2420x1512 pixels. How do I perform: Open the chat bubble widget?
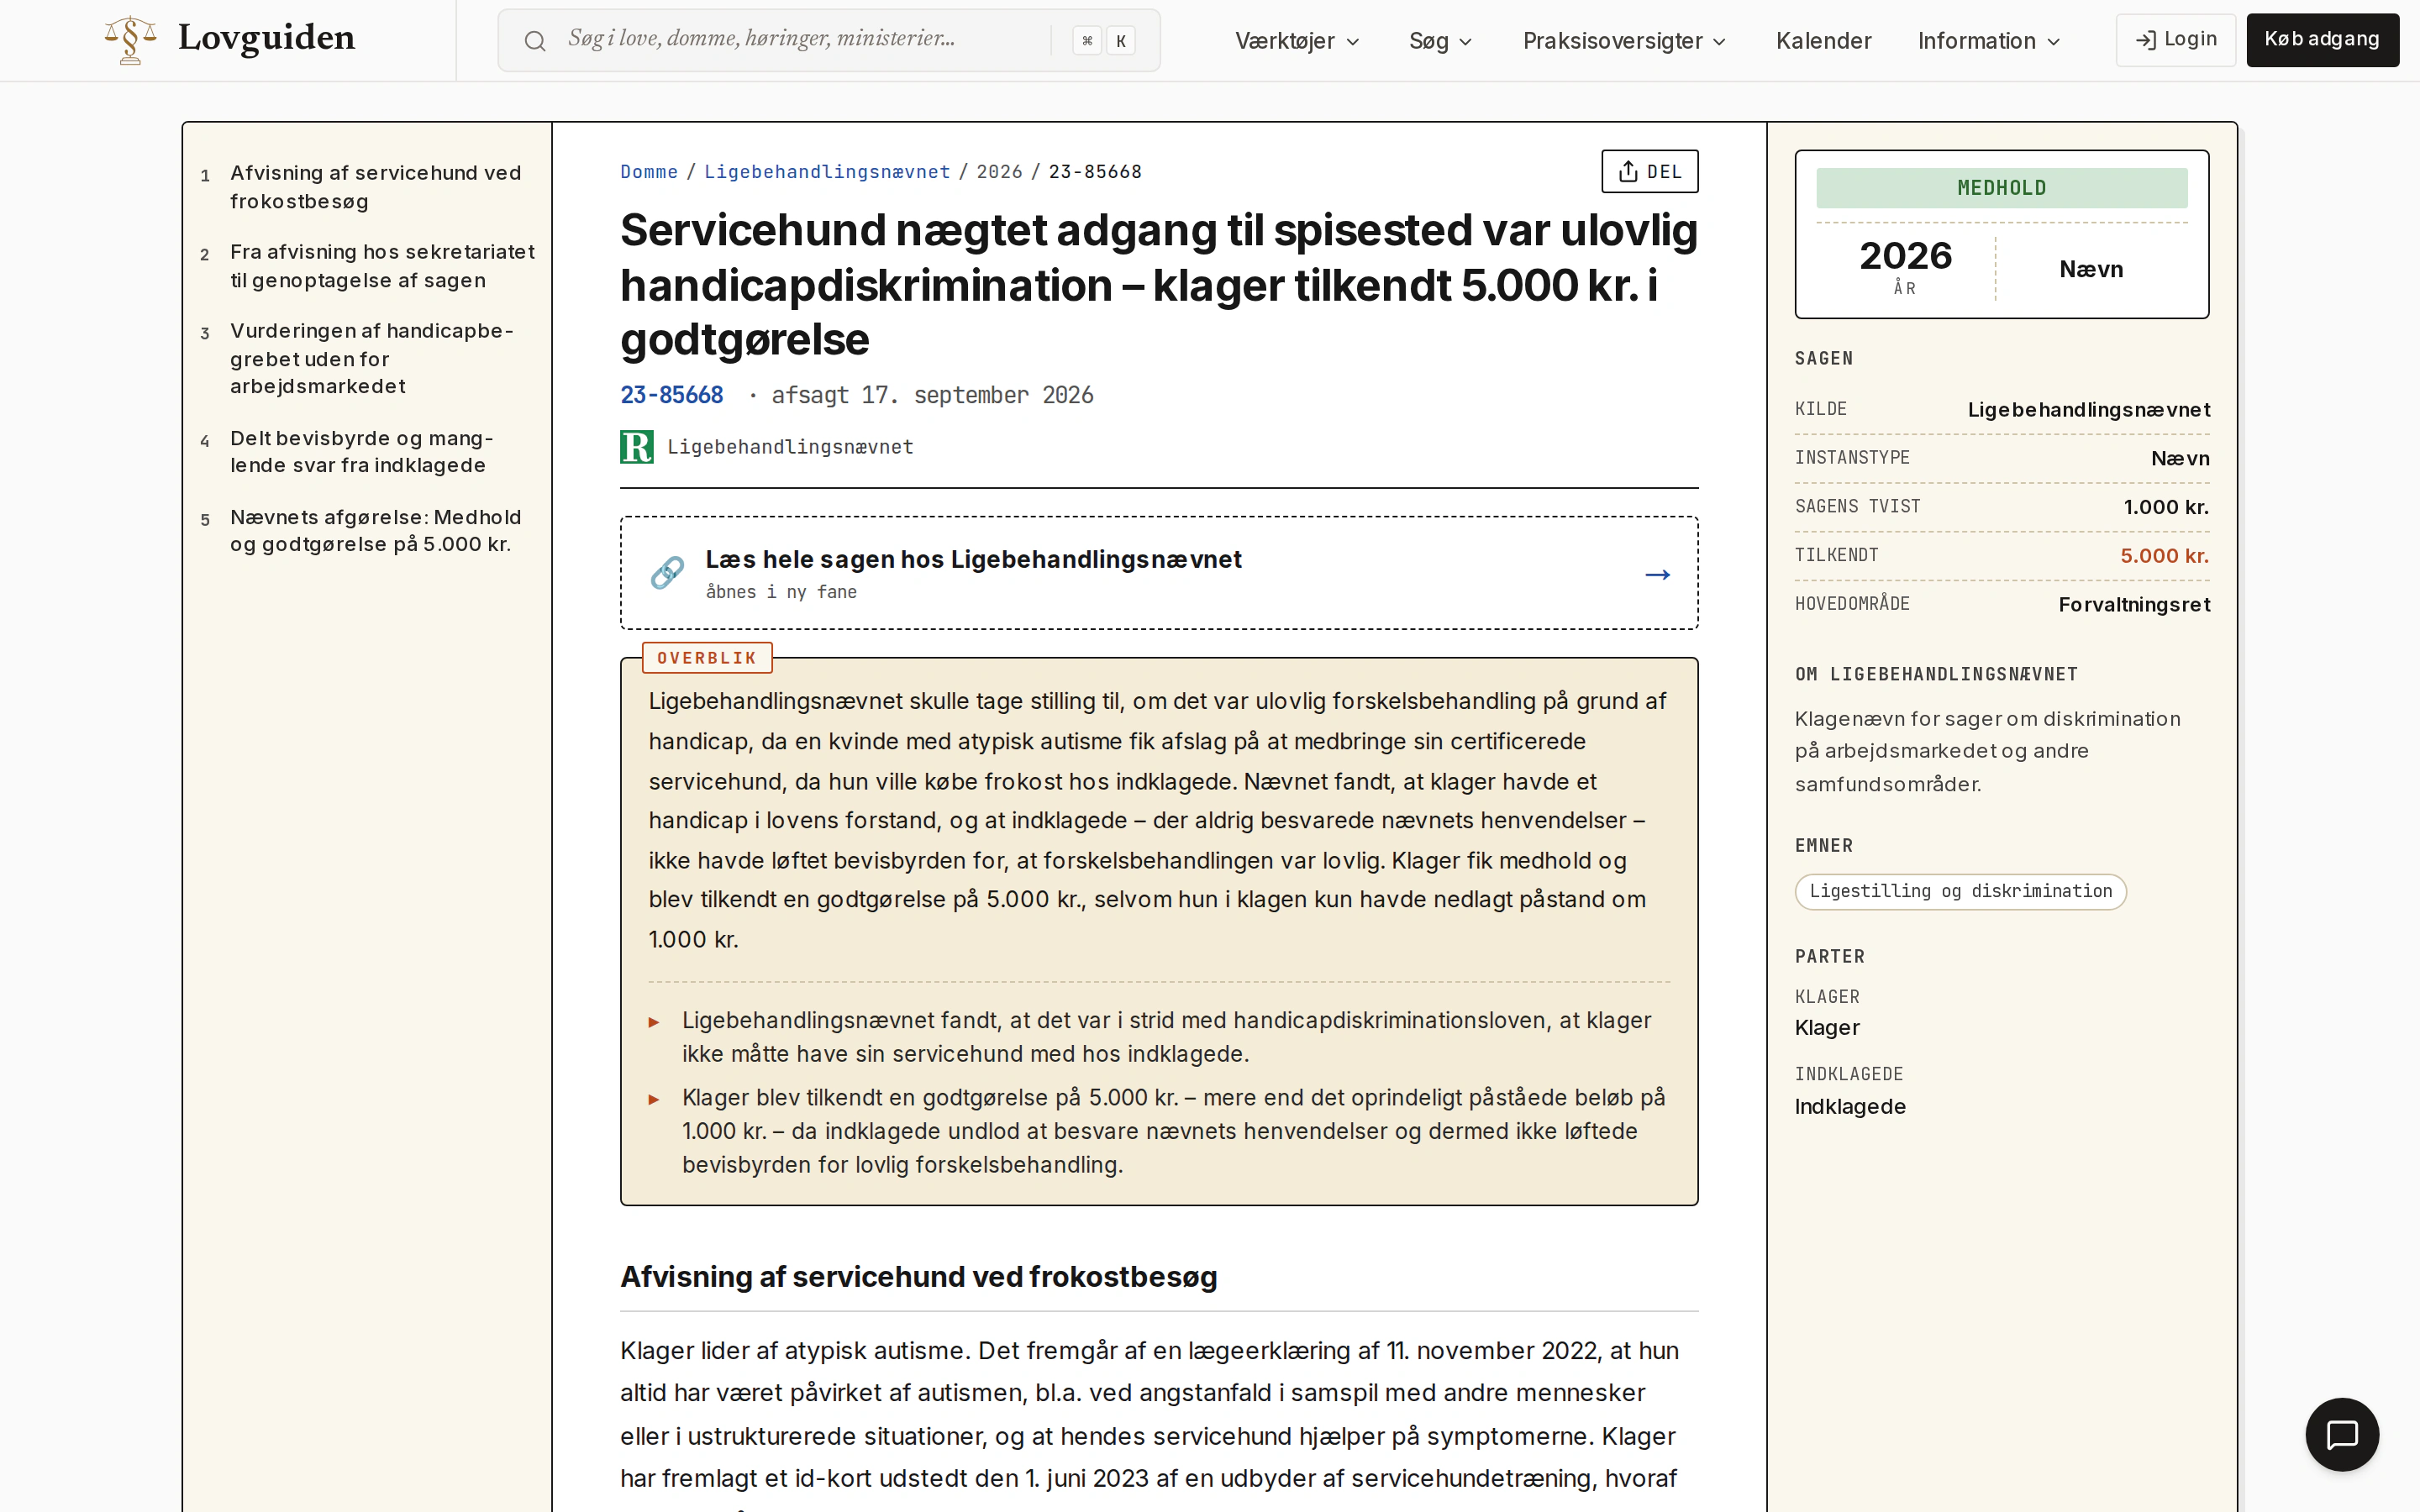[2342, 1434]
